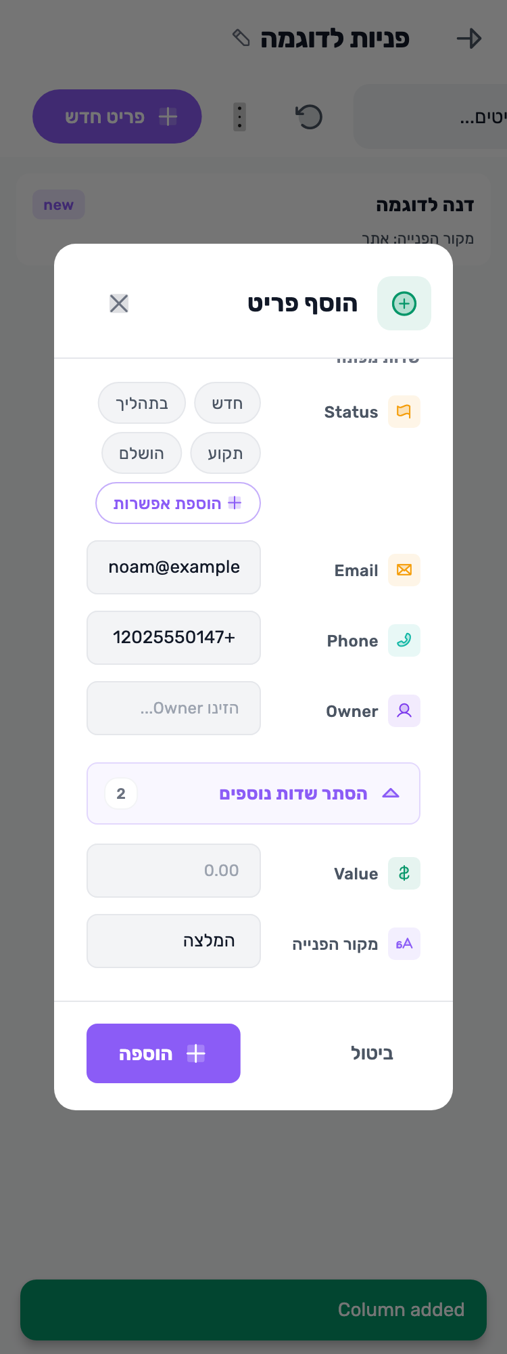
Task: Edit the Email field noam@example
Action: coord(174,567)
